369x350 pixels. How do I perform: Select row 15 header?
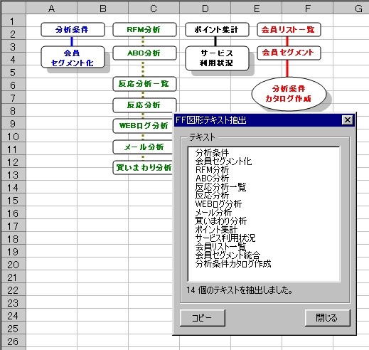click(13, 201)
